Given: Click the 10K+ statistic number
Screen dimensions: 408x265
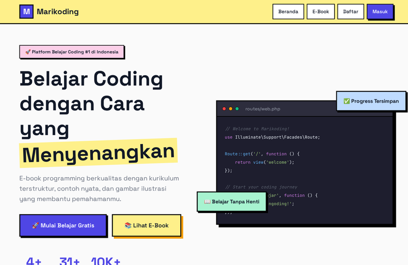Looking at the screenshot, I should [x=105, y=261].
